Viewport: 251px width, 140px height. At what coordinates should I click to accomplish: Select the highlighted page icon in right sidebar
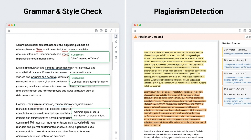click(116, 37)
